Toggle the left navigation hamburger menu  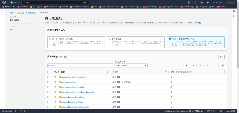(2, 11)
